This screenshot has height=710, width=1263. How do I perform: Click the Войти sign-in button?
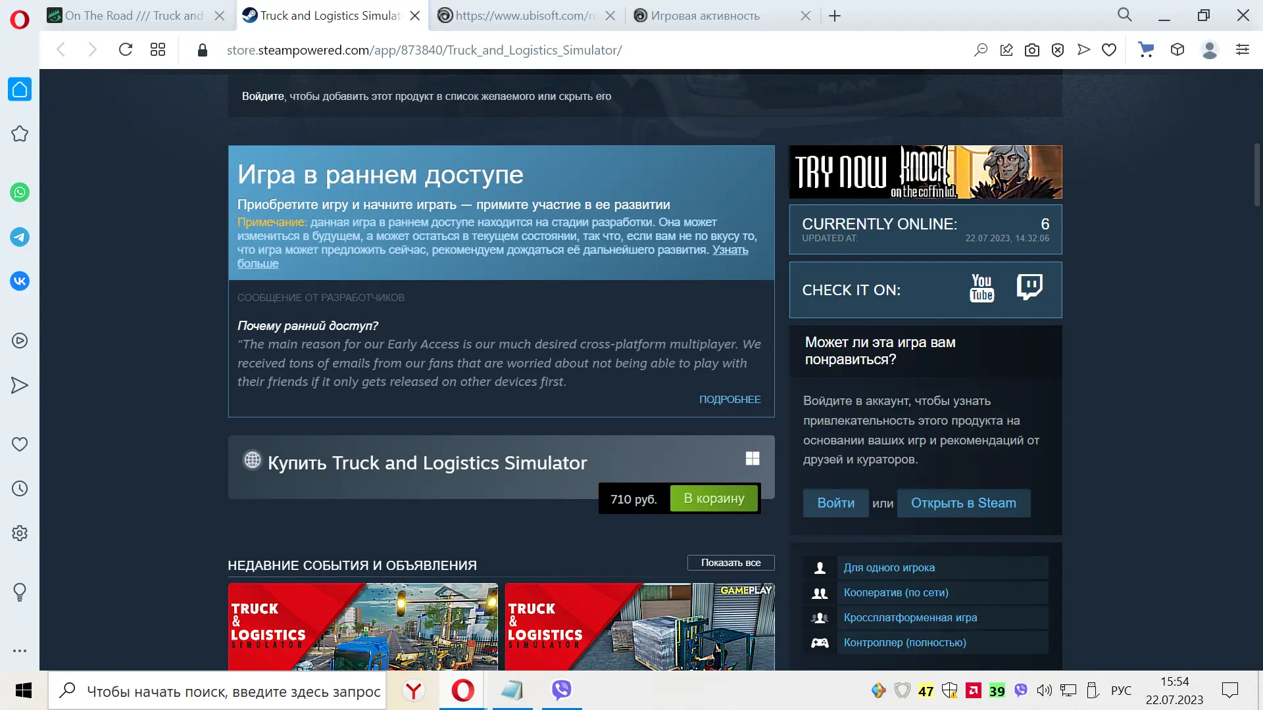pos(835,503)
